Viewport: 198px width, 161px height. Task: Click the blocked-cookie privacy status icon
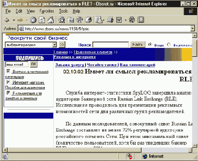[129, 156]
